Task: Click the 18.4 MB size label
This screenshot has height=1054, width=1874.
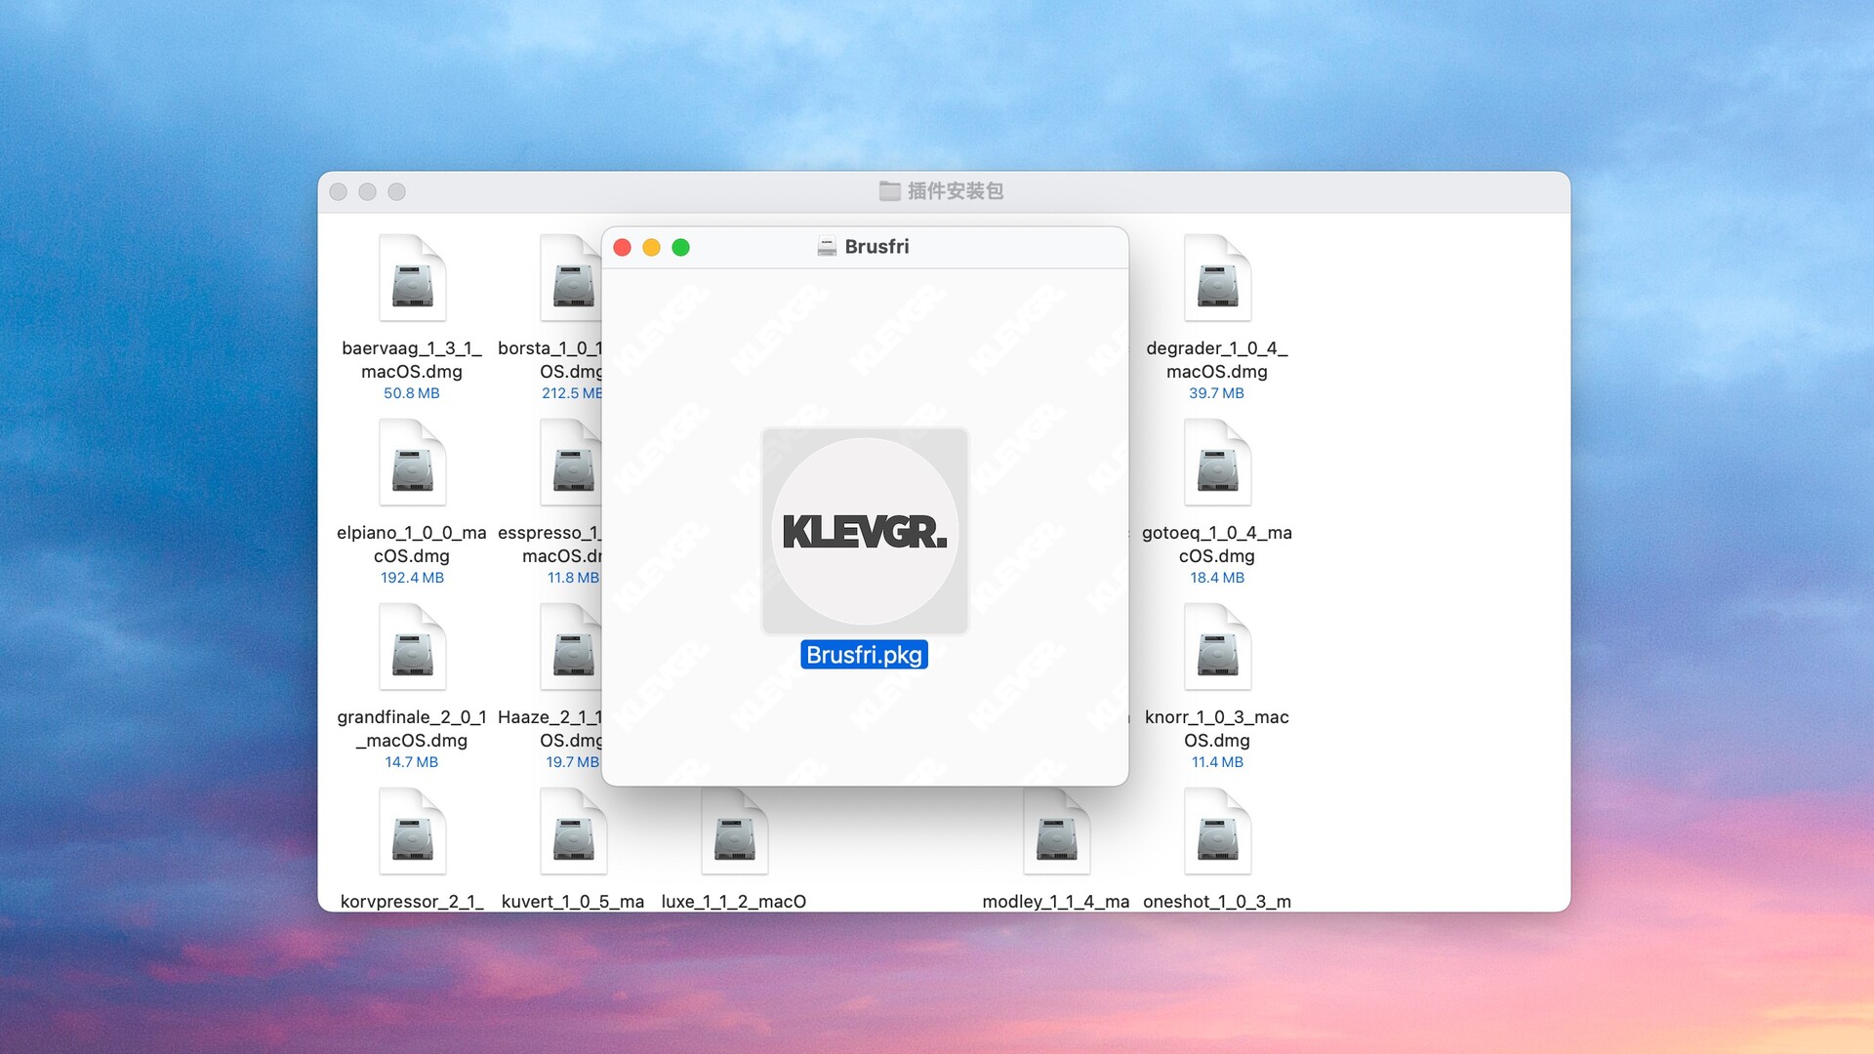Action: pyautogui.click(x=1217, y=578)
